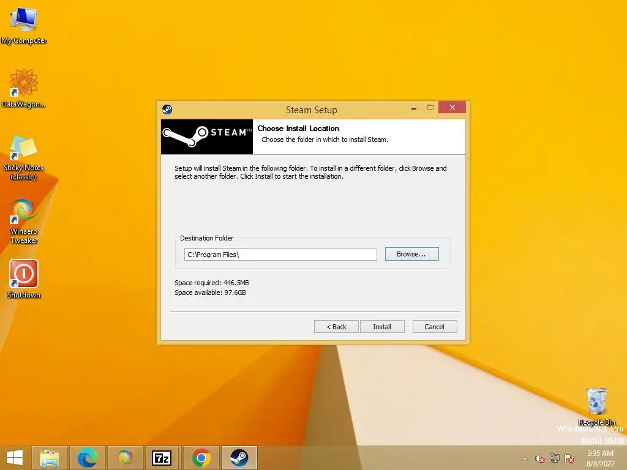
Task: Open the Action Center flag icon
Action: [569, 458]
